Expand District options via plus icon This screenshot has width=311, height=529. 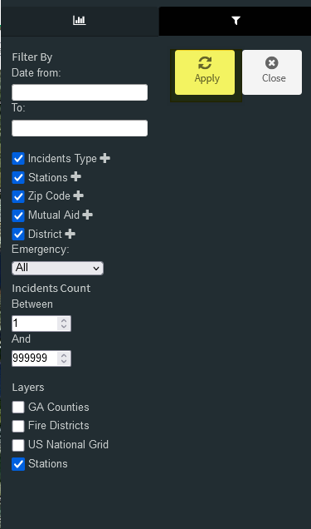pyautogui.click(x=70, y=234)
